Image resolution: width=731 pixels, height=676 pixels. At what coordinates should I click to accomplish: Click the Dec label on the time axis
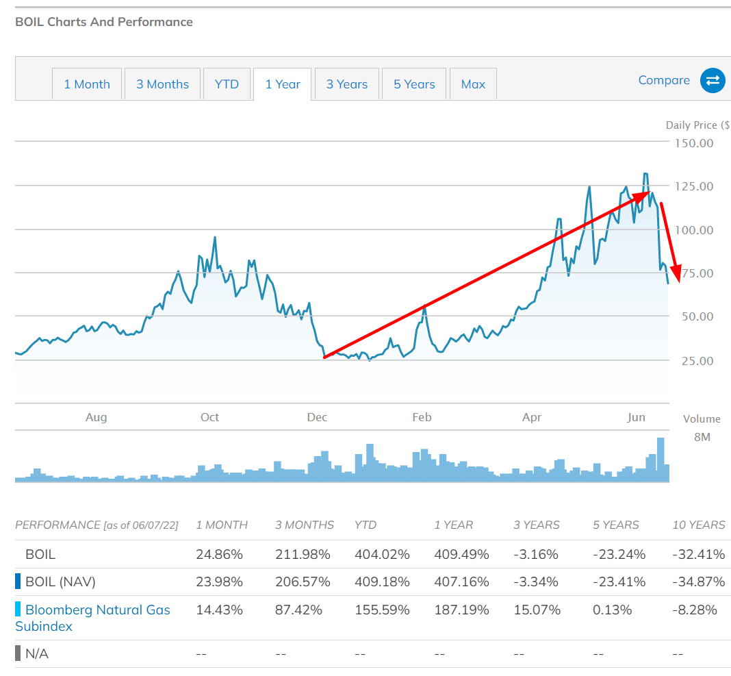click(x=317, y=417)
